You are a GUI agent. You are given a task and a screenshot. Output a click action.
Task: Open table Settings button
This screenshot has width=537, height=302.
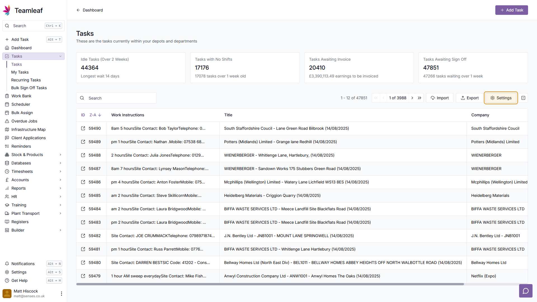501,98
